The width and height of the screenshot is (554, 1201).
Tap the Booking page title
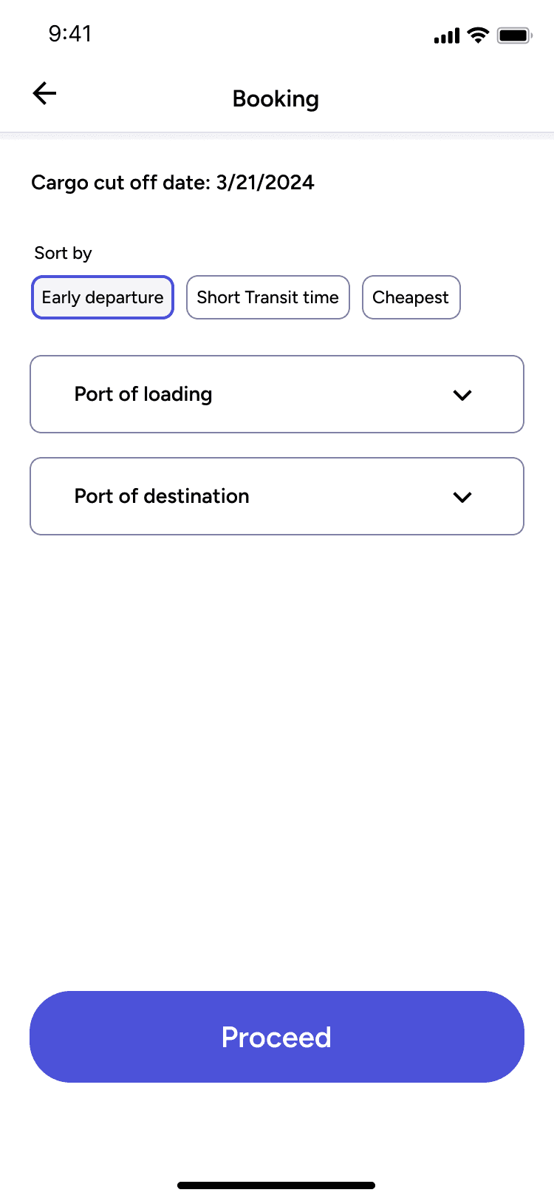point(276,98)
